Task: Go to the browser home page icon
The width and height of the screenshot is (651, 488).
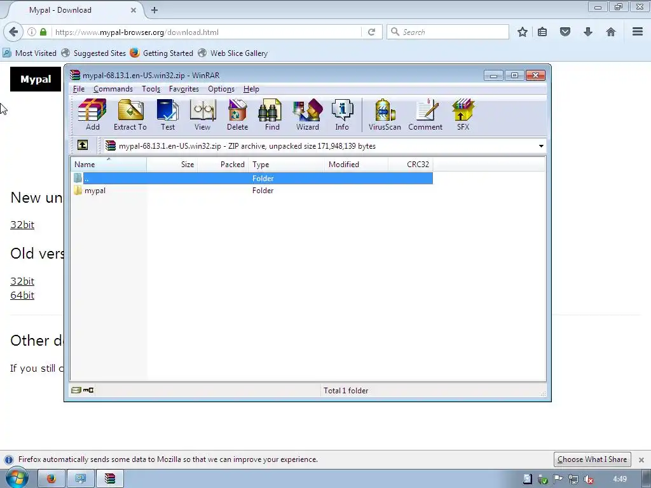Action: click(611, 32)
